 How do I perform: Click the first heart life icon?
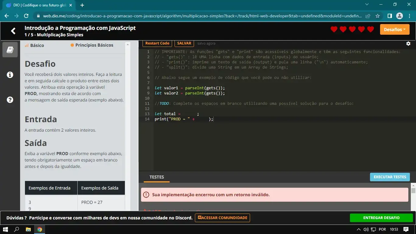334,29
